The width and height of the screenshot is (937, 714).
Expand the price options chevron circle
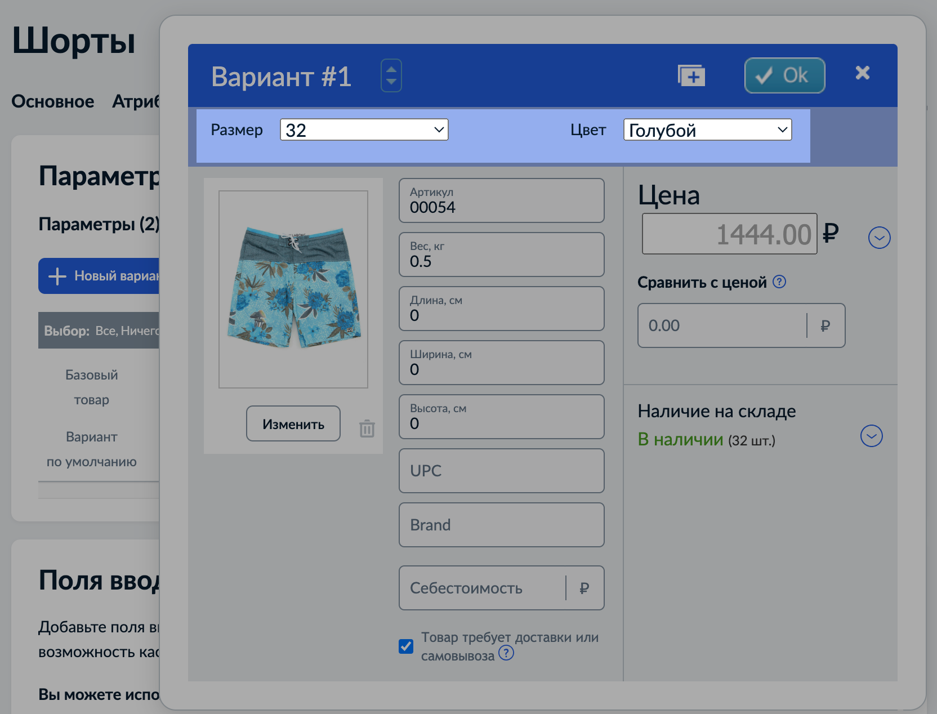point(879,238)
